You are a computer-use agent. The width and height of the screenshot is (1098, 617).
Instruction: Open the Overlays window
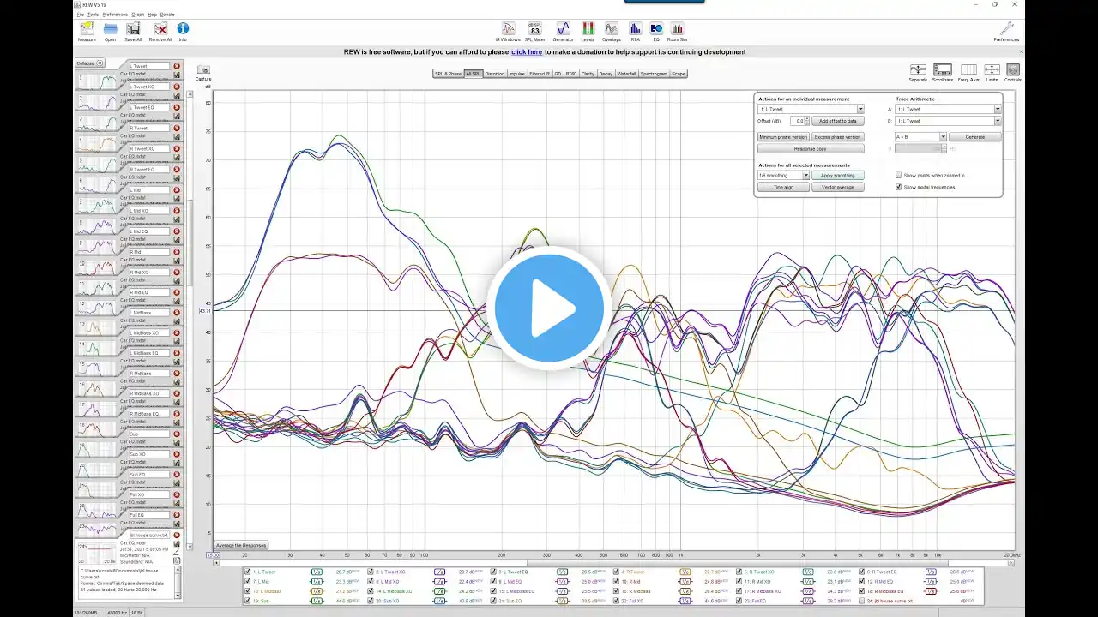(612, 31)
